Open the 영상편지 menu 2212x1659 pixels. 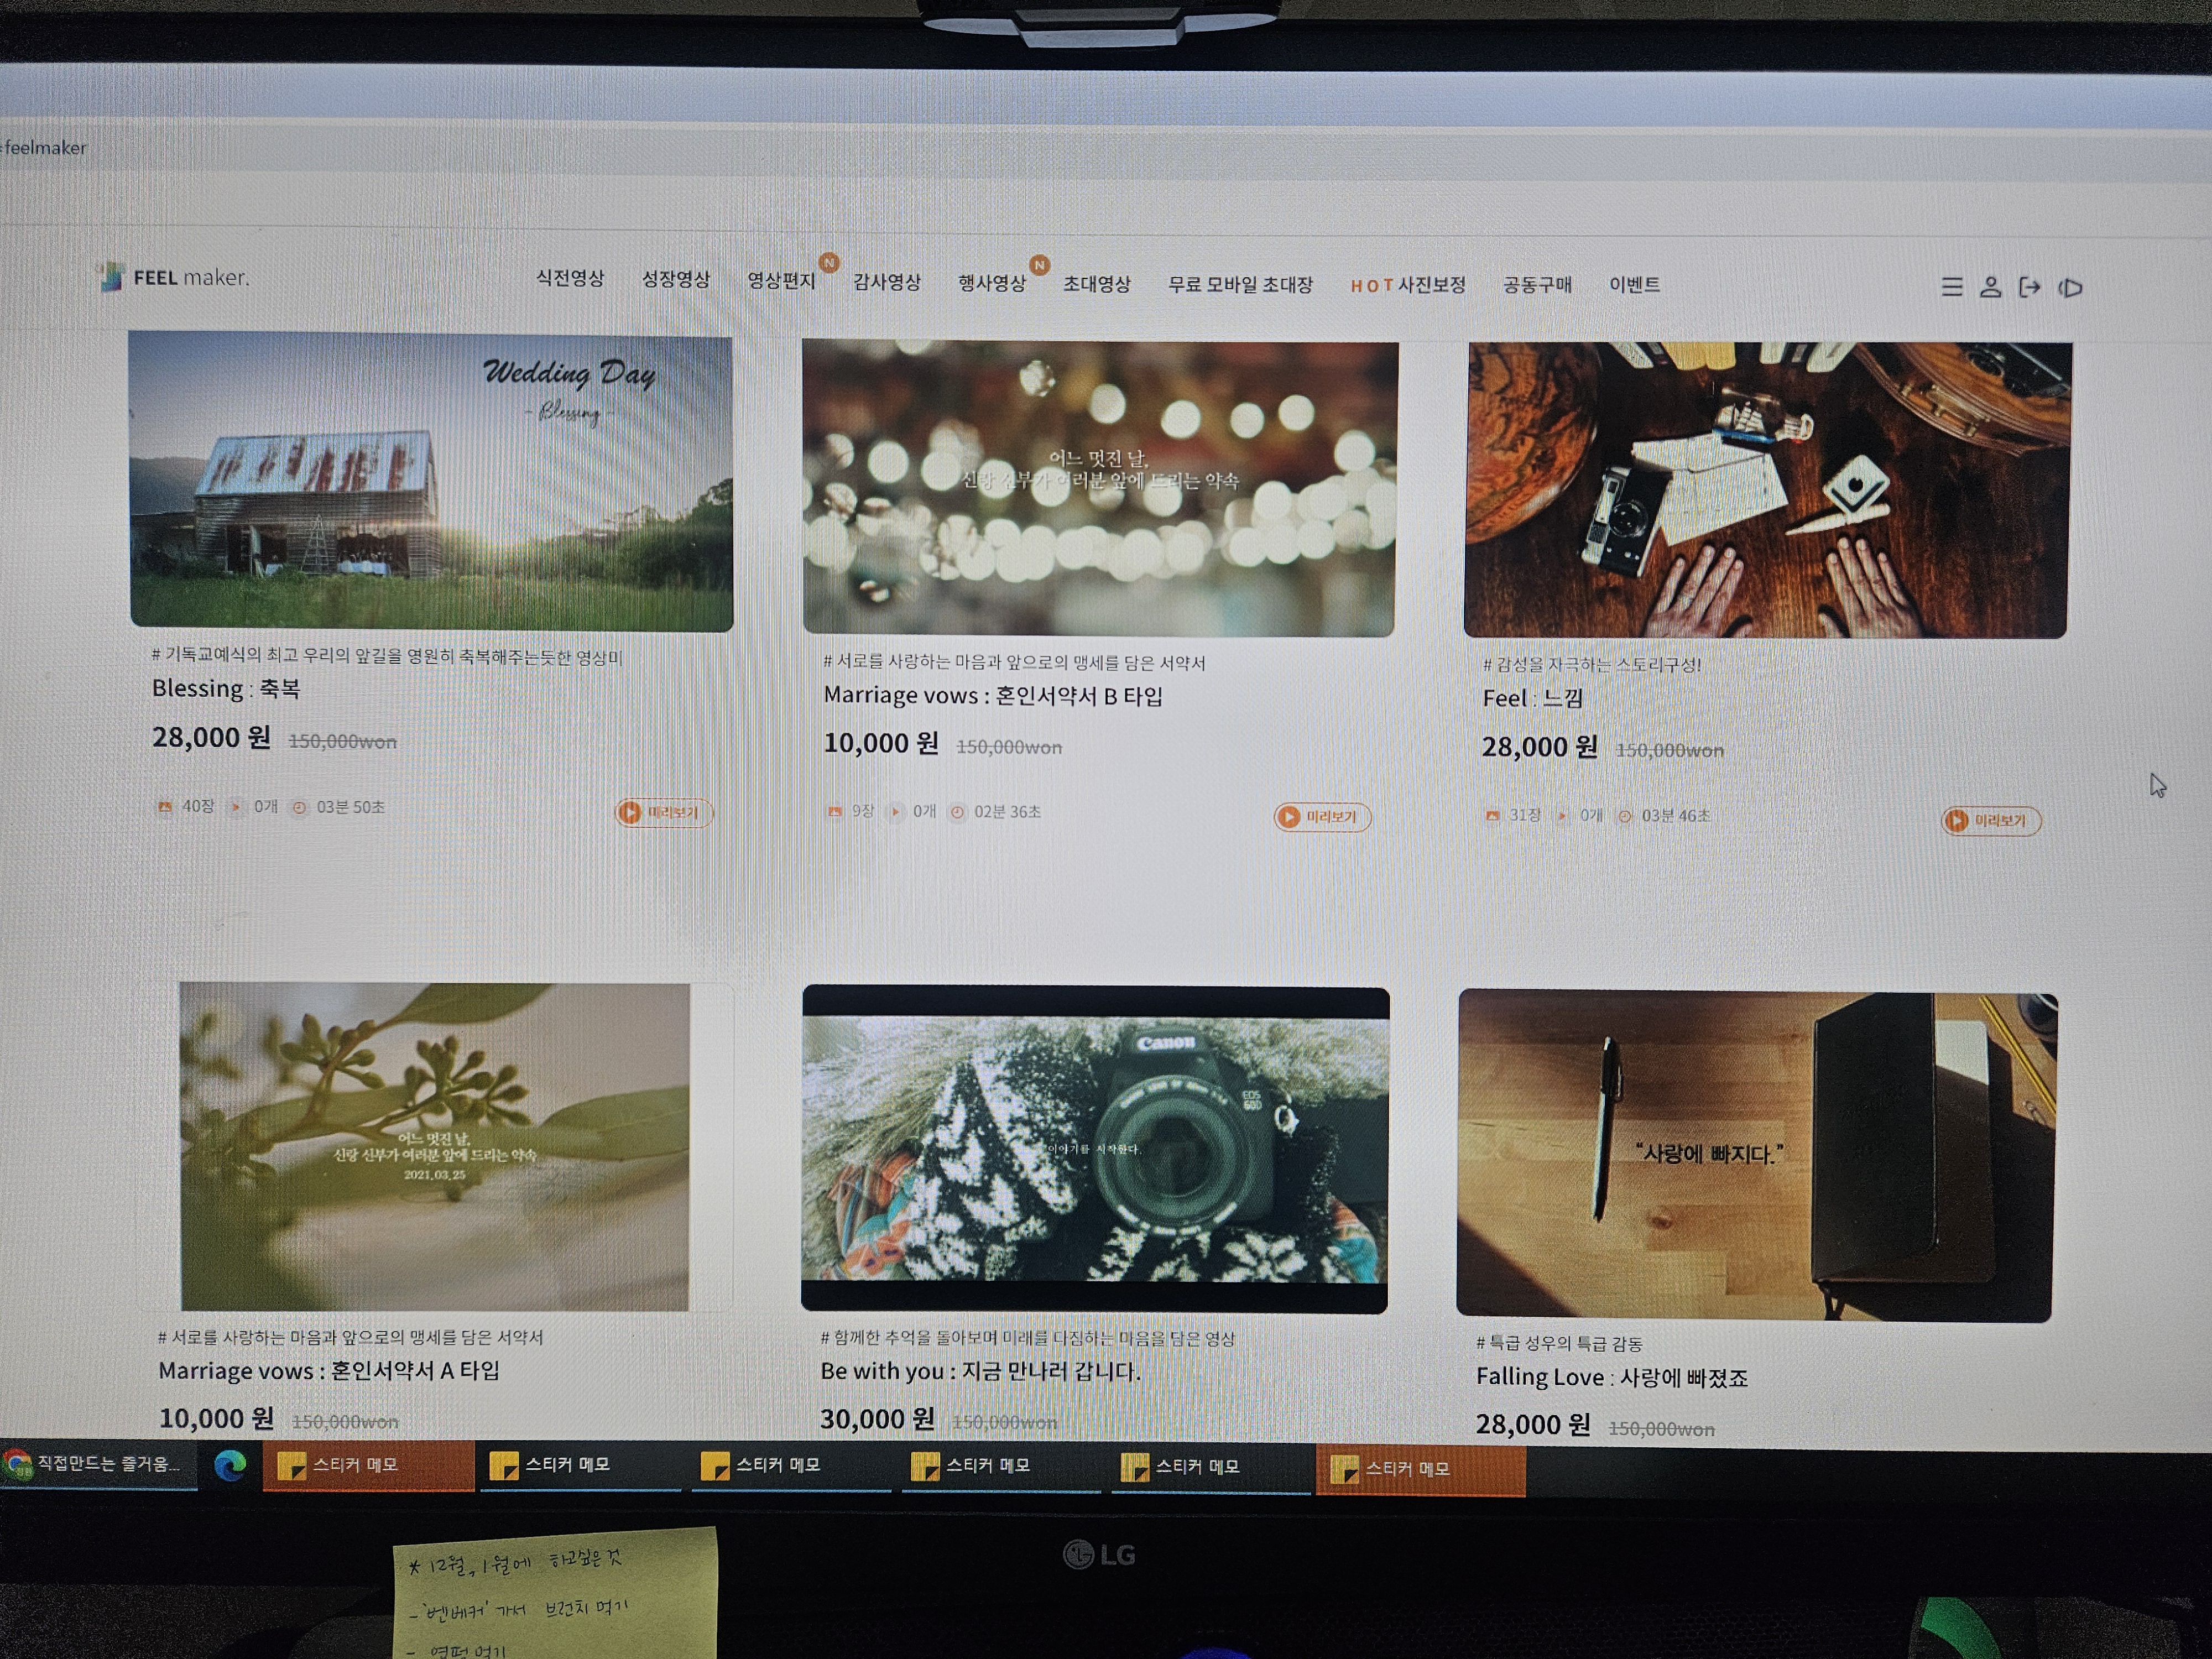pyautogui.click(x=782, y=280)
